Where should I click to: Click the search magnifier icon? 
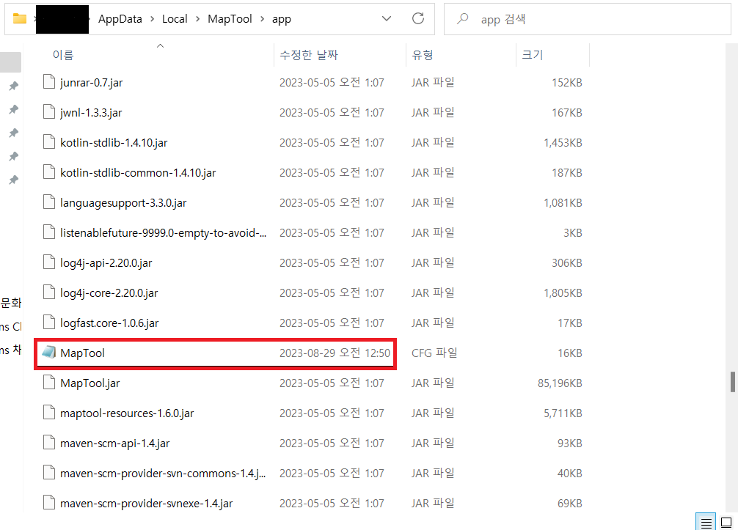[x=463, y=19]
